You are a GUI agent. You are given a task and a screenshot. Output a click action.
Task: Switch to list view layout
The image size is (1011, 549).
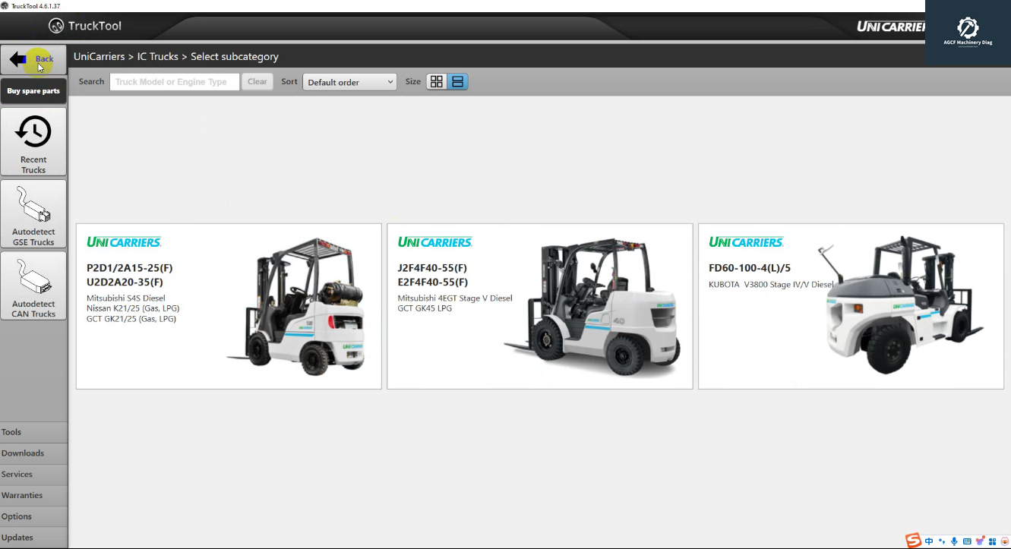click(x=457, y=81)
